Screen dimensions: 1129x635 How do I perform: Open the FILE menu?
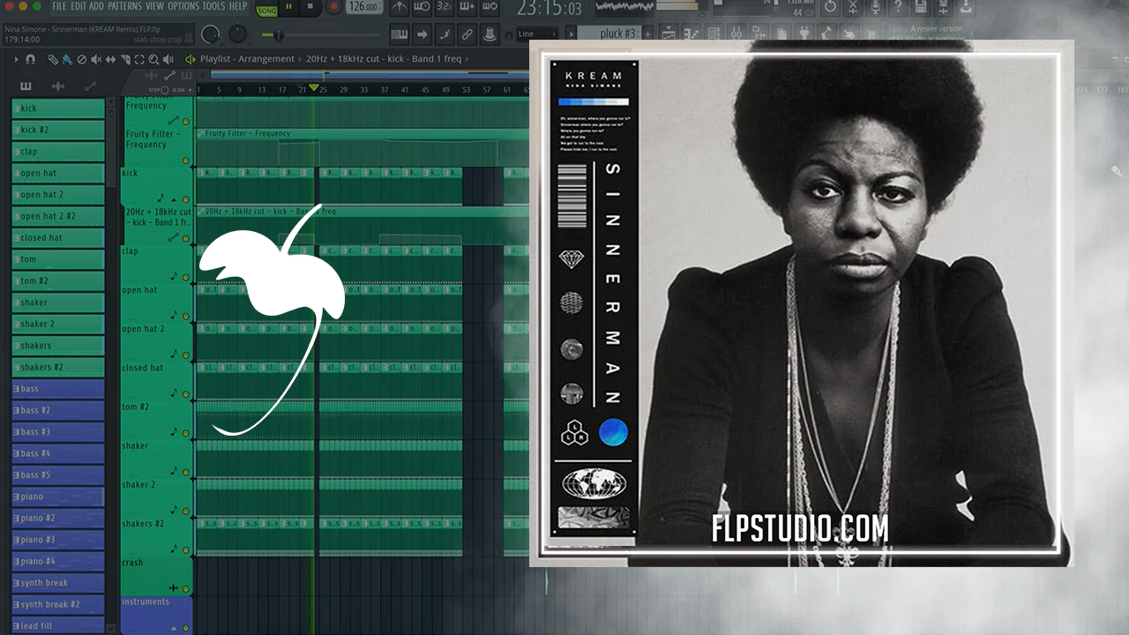pos(58,6)
